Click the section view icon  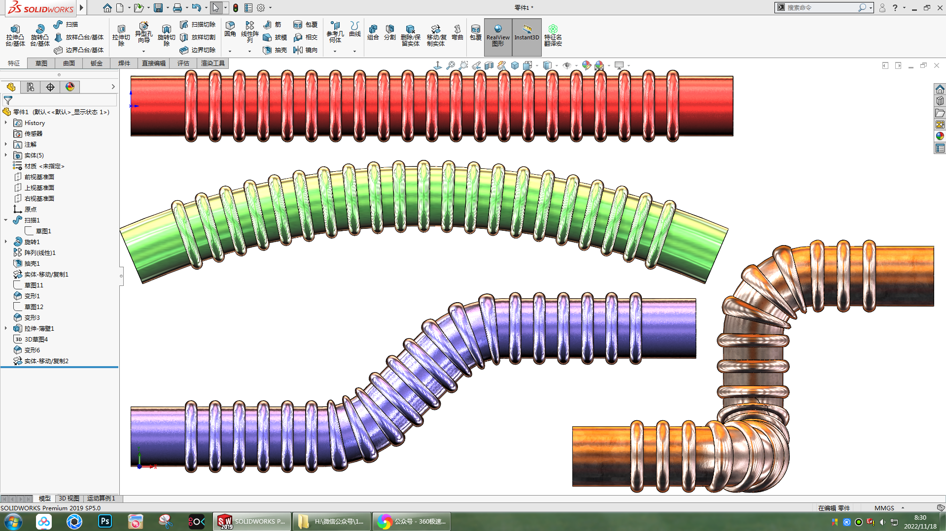(489, 65)
